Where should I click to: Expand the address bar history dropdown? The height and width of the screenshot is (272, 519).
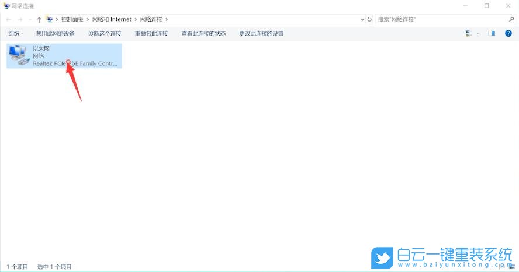tap(362, 19)
